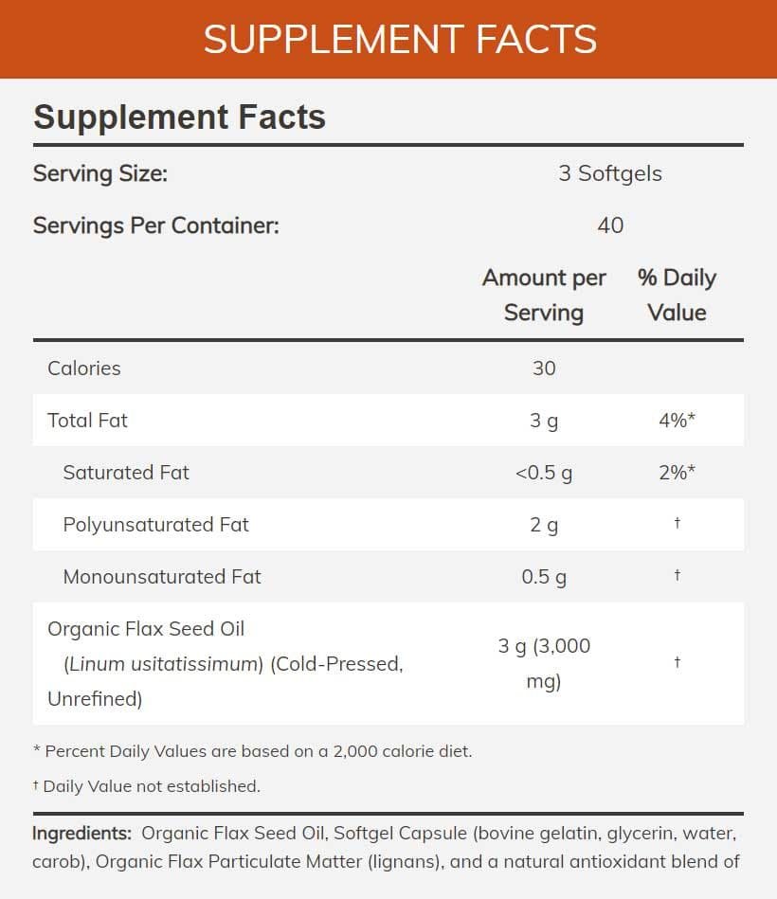Click the Serving Size label
The width and height of the screenshot is (777, 899).
(x=100, y=173)
